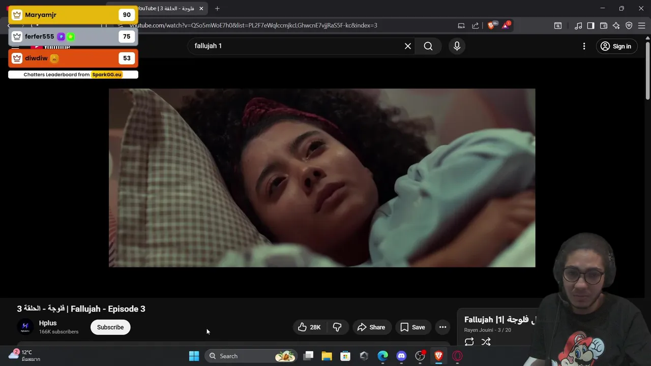
Task: Open OBS Studio from taskbar
Action: pos(420,356)
